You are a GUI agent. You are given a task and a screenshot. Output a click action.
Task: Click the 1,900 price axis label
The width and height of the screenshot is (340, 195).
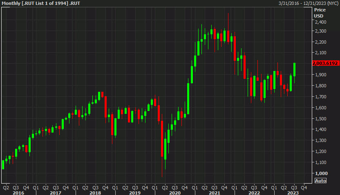click(x=320, y=75)
